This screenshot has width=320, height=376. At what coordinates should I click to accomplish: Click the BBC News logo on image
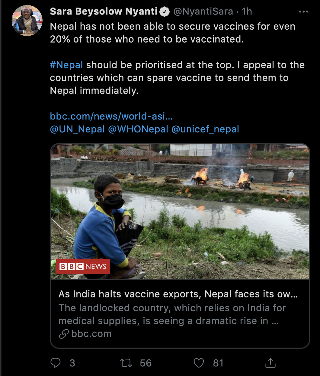(83, 266)
